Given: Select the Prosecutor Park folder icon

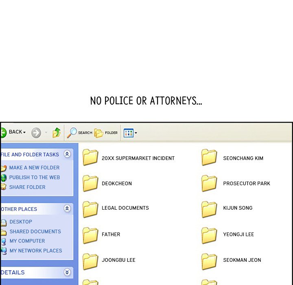Looking at the screenshot, I should click(x=209, y=183).
